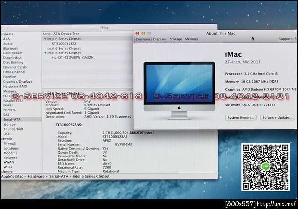Click the iMac picture in About This Mac
The width and height of the screenshot is (298, 209).
pos(179,90)
